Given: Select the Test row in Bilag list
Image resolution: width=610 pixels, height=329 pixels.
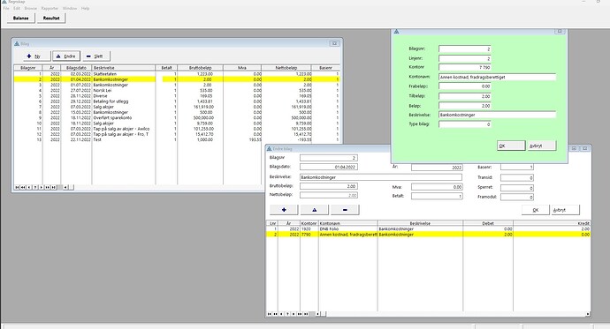Looking at the screenshot, I should [x=177, y=139].
